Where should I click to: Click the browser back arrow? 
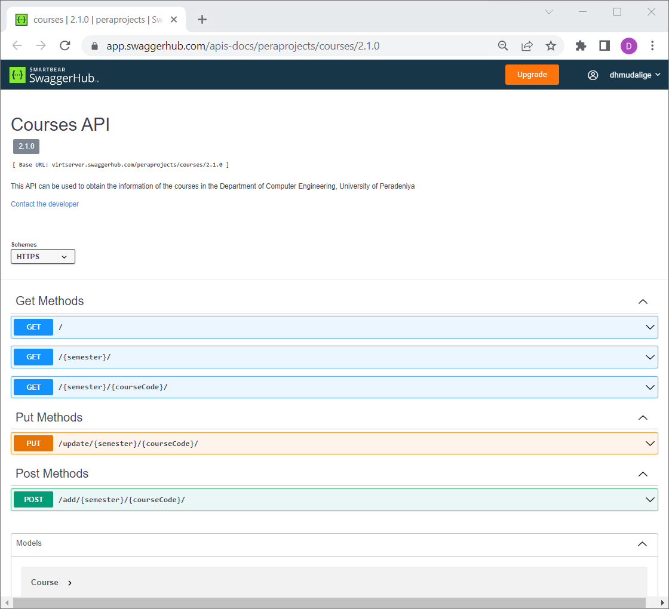pyautogui.click(x=17, y=45)
